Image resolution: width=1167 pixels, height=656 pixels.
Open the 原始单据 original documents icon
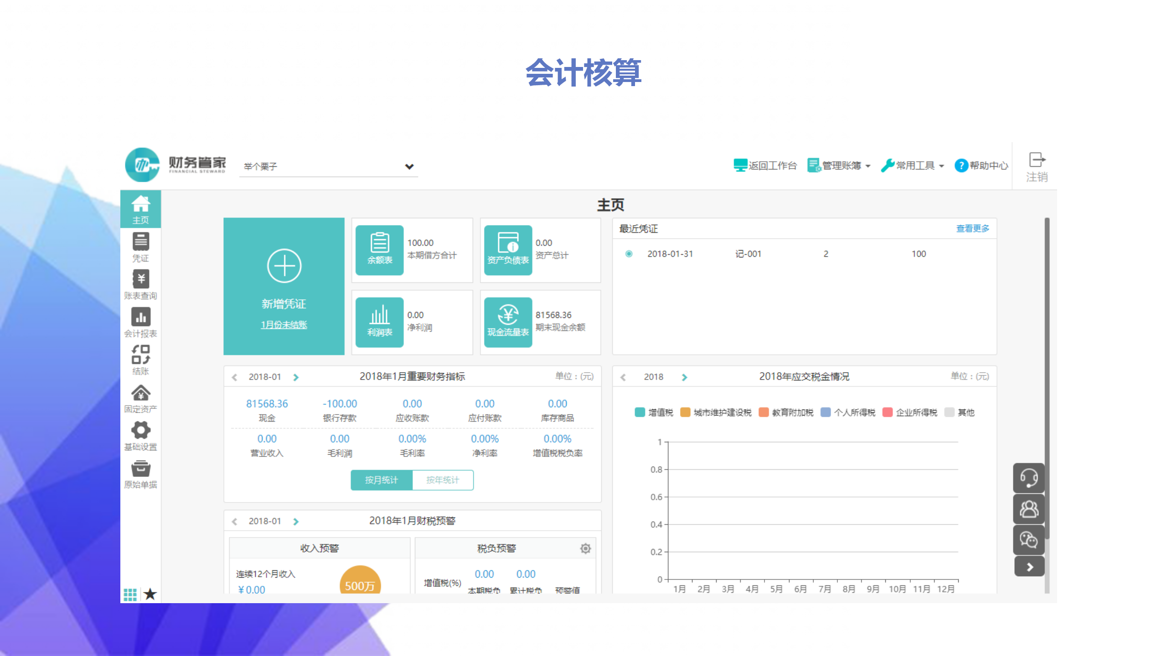140,474
